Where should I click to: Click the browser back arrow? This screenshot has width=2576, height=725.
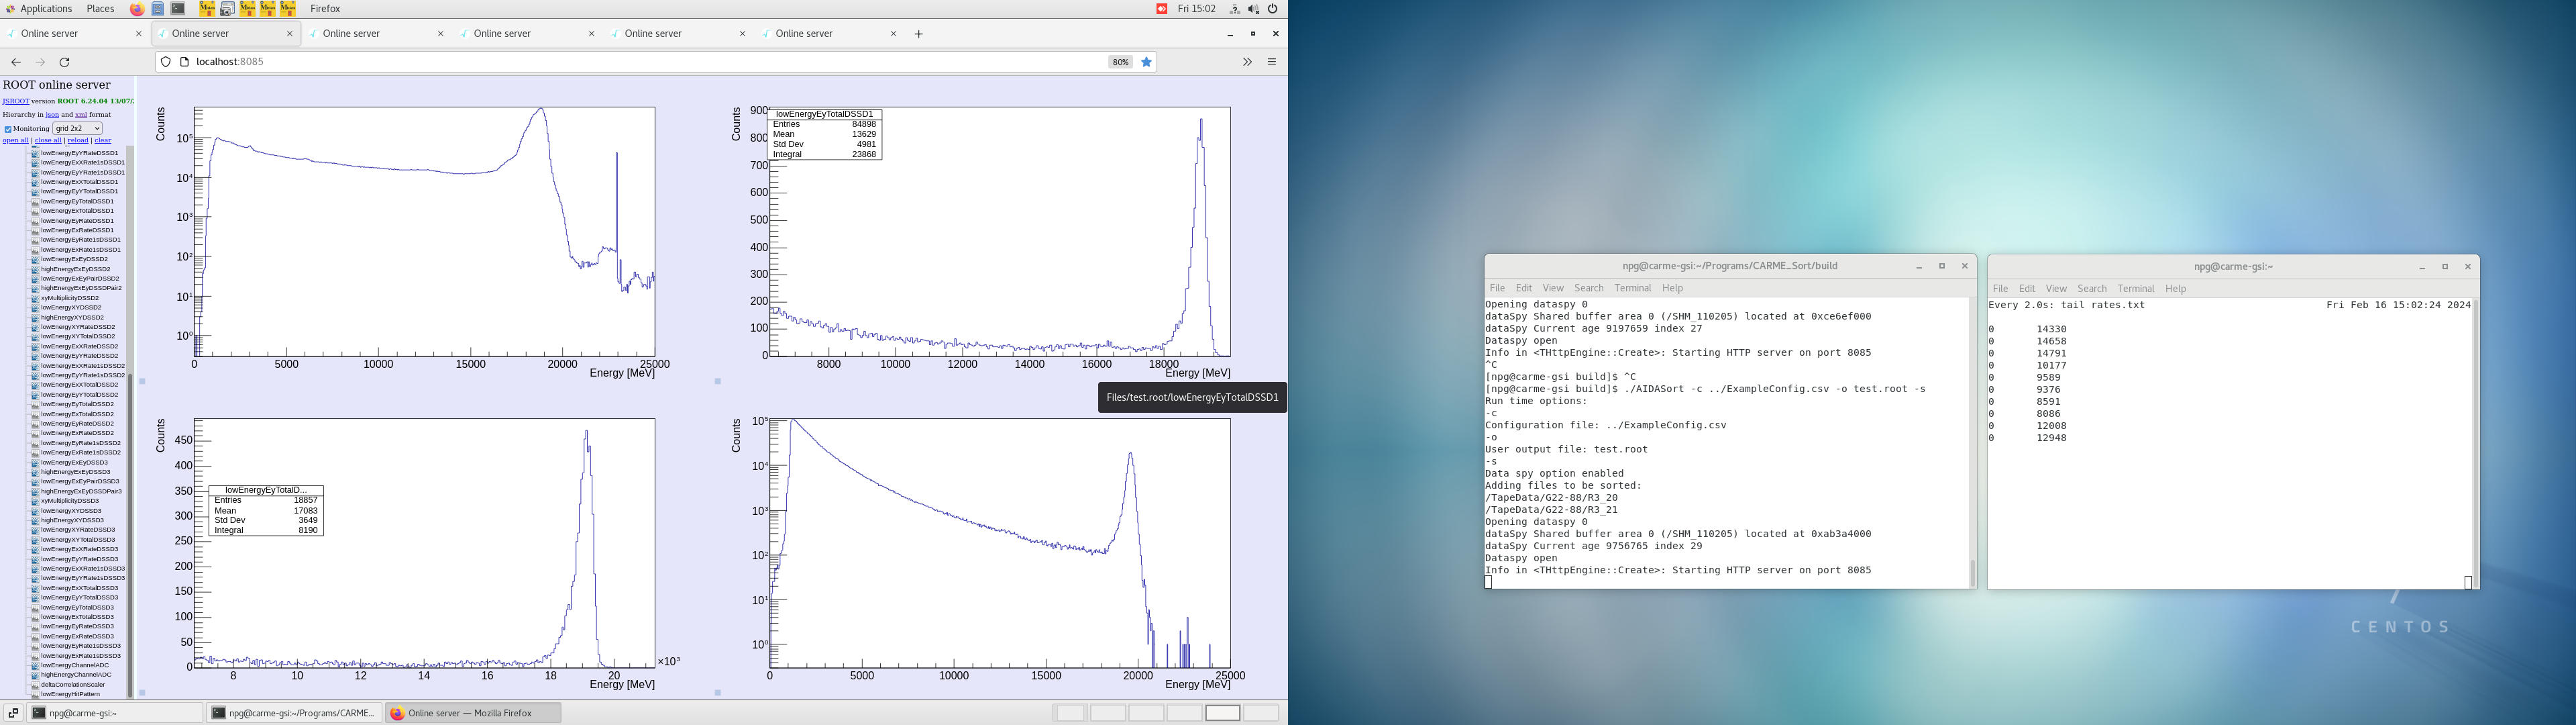point(16,62)
